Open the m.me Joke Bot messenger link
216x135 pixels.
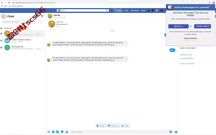(187, 58)
